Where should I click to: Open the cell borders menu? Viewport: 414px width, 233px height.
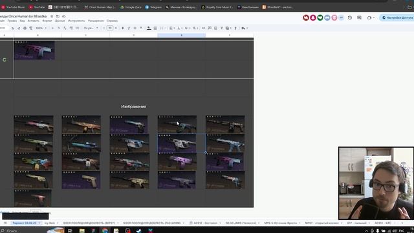155,28
